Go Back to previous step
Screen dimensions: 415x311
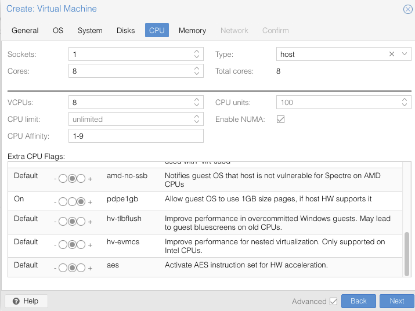pos(359,301)
